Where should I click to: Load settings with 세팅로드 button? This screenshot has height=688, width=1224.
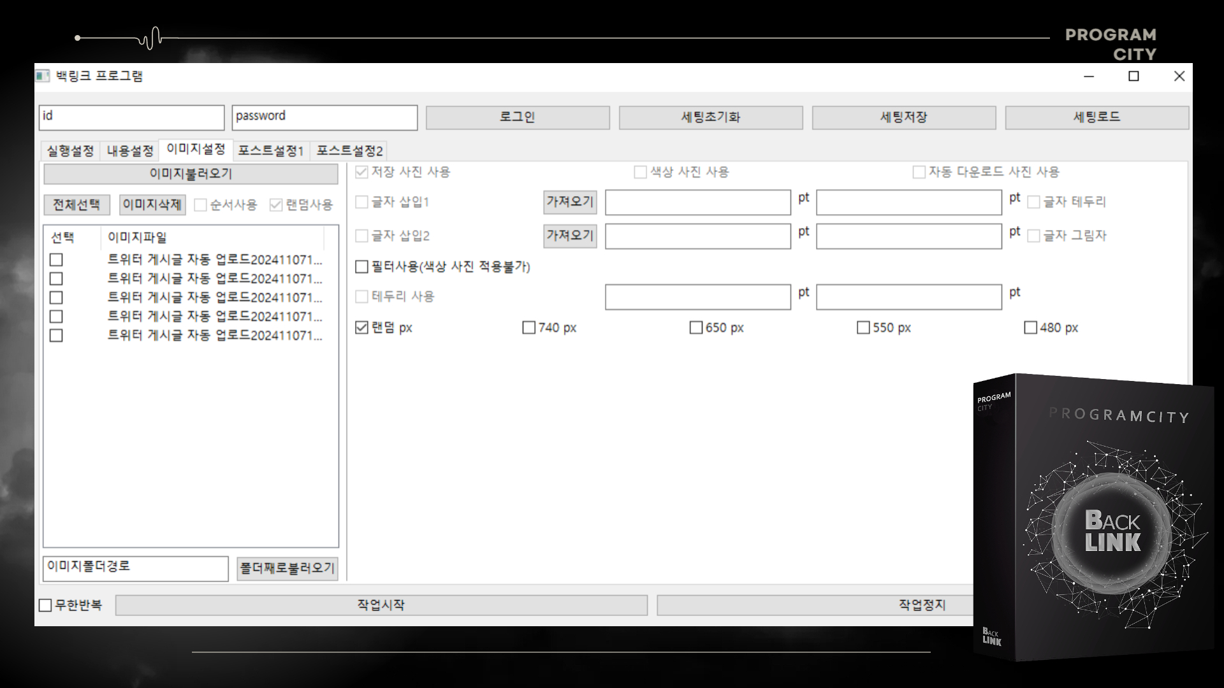(1097, 118)
